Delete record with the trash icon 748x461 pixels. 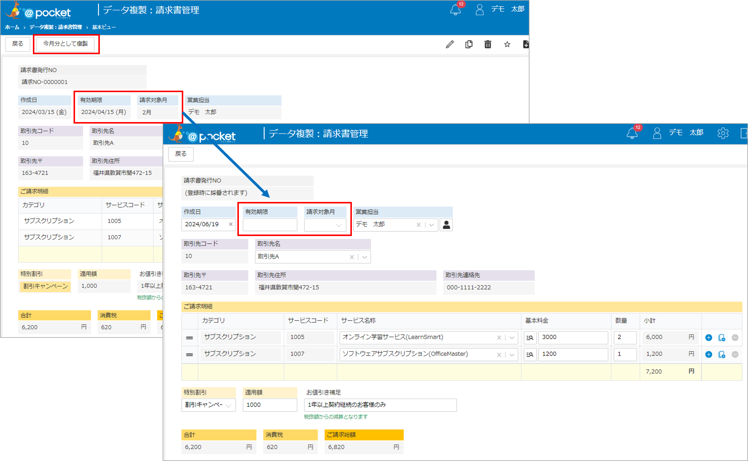coord(488,45)
